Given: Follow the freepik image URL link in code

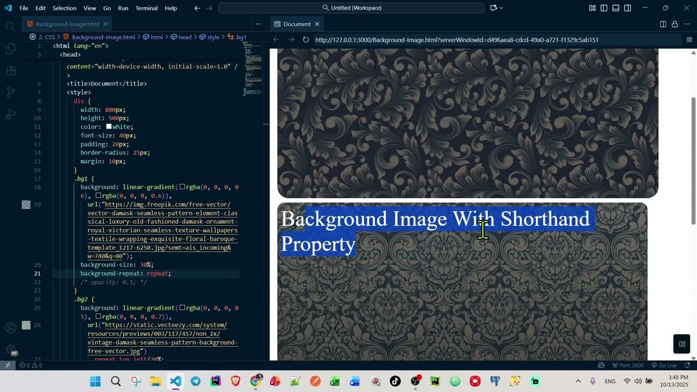Looking at the screenshot, I should tap(162, 230).
